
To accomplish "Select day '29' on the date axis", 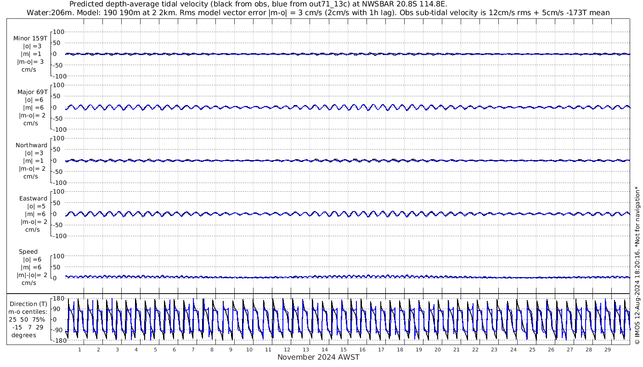I will [607, 350].
